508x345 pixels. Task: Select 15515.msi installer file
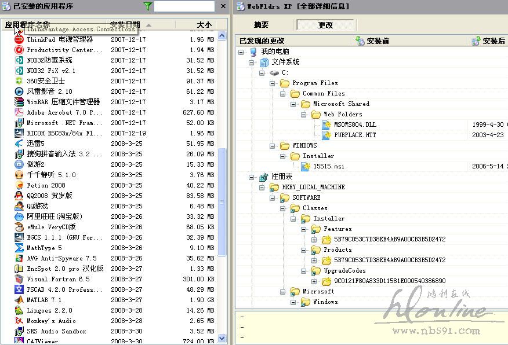pyautogui.click(x=329, y=167)
